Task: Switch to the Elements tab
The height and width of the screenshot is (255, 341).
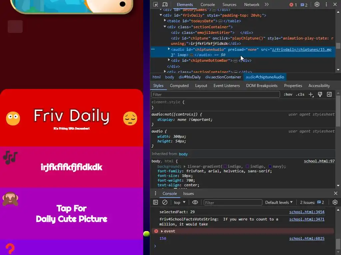Action: (x=185, y=5)
